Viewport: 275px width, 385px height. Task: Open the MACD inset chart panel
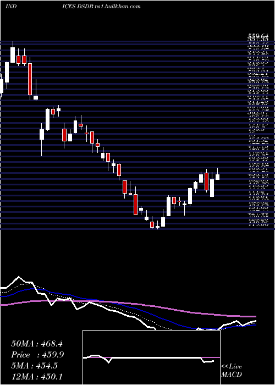(x=151, y=358)
